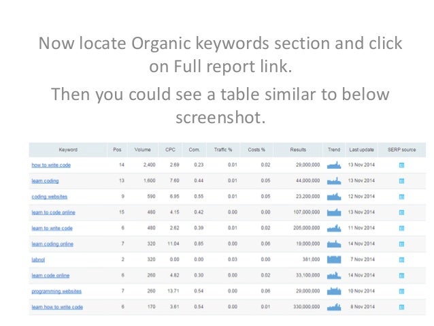Click SERP source icon for 'learn to code online'

click(401, 212)
